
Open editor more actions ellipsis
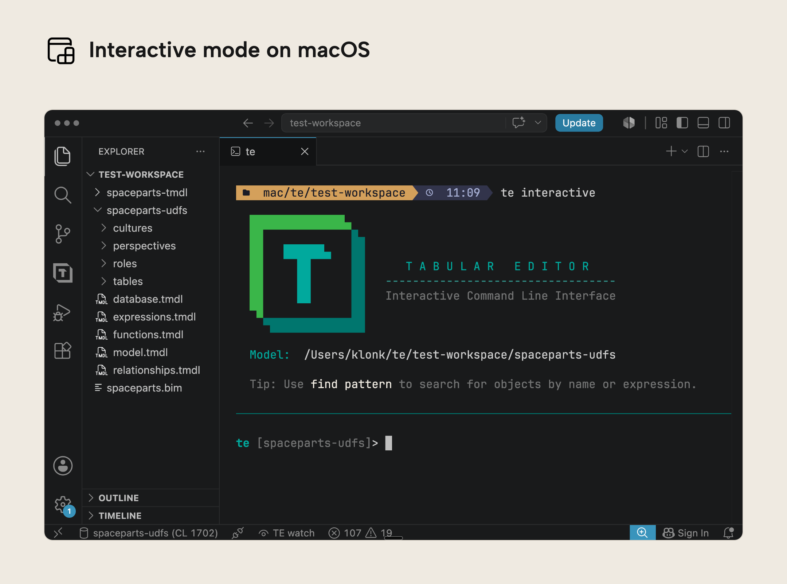click(x=724, y=151)
